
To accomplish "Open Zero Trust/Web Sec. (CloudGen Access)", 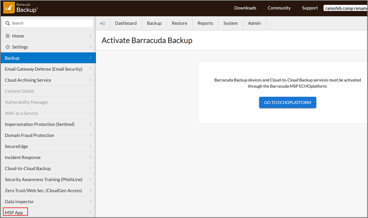I will [x=48, y=190].
